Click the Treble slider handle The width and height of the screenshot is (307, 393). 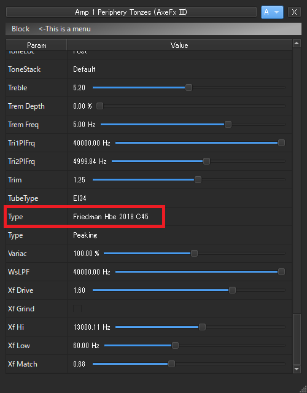[188, 87]
